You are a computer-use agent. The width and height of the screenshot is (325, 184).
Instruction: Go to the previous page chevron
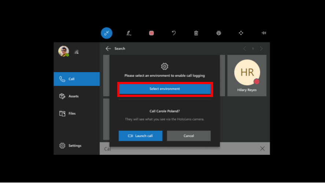click(x=245, y=49)
